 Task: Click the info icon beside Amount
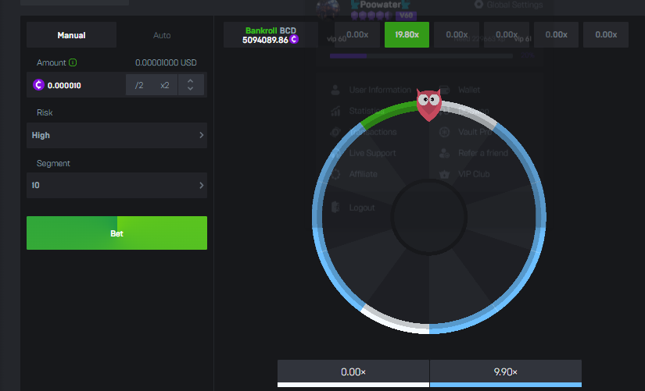click(73, 62)
